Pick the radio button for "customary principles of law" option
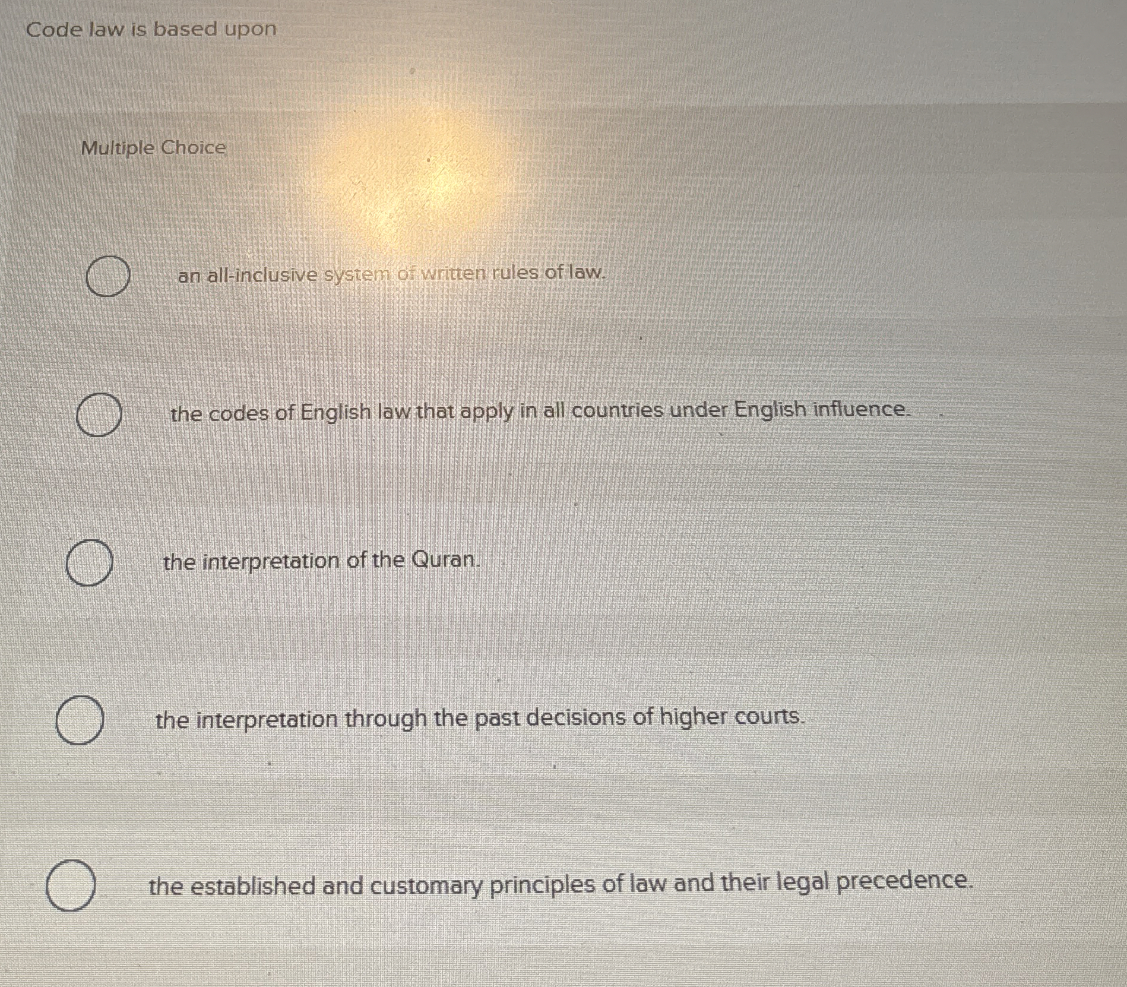This screenshot has height=987, width=1127. pyautogui.click(x=71, y=885)
